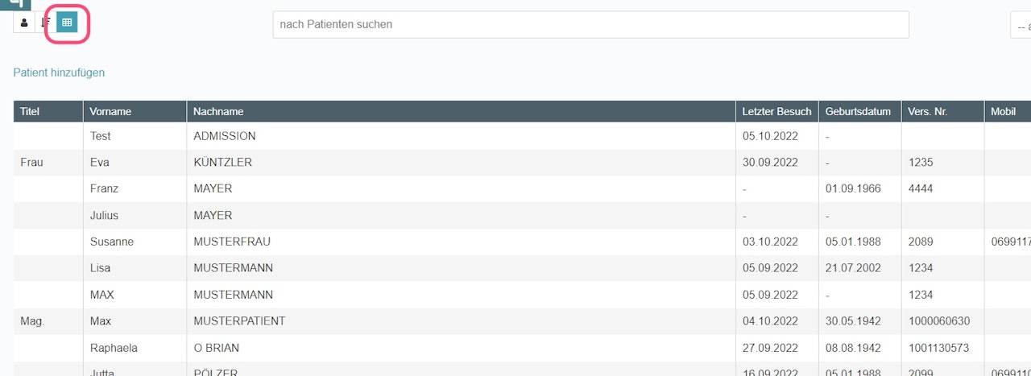
Task: Sort by the Titel column header
Action: click(31, 112)
